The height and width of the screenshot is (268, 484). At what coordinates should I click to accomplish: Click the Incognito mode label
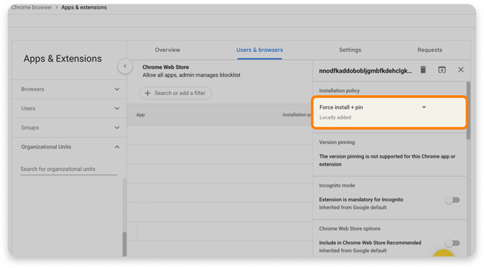pos(337,186)
